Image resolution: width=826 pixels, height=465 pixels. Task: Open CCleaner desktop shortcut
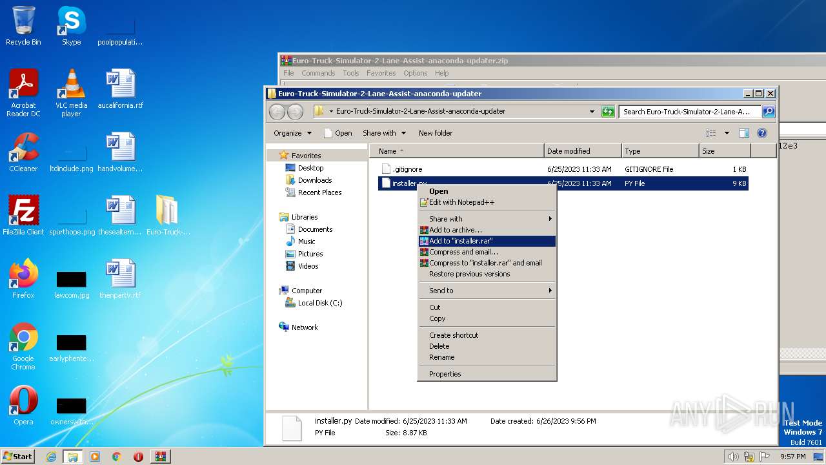click(x=23, y=152)
